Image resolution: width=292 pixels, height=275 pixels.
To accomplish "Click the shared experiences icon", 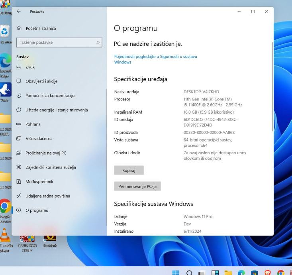I will tap(19, 167).
